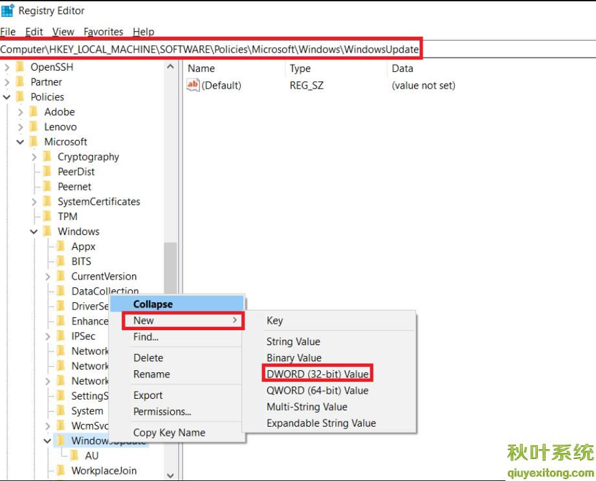Choose Copy Key Name

(x=177, y=432)
